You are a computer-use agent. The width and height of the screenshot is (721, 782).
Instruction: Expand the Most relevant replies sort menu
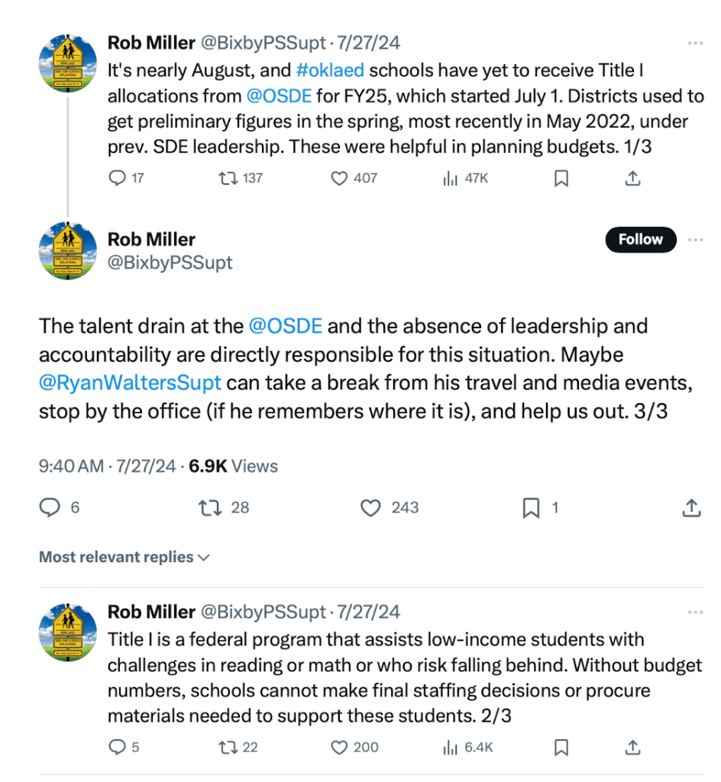point(124,557)
